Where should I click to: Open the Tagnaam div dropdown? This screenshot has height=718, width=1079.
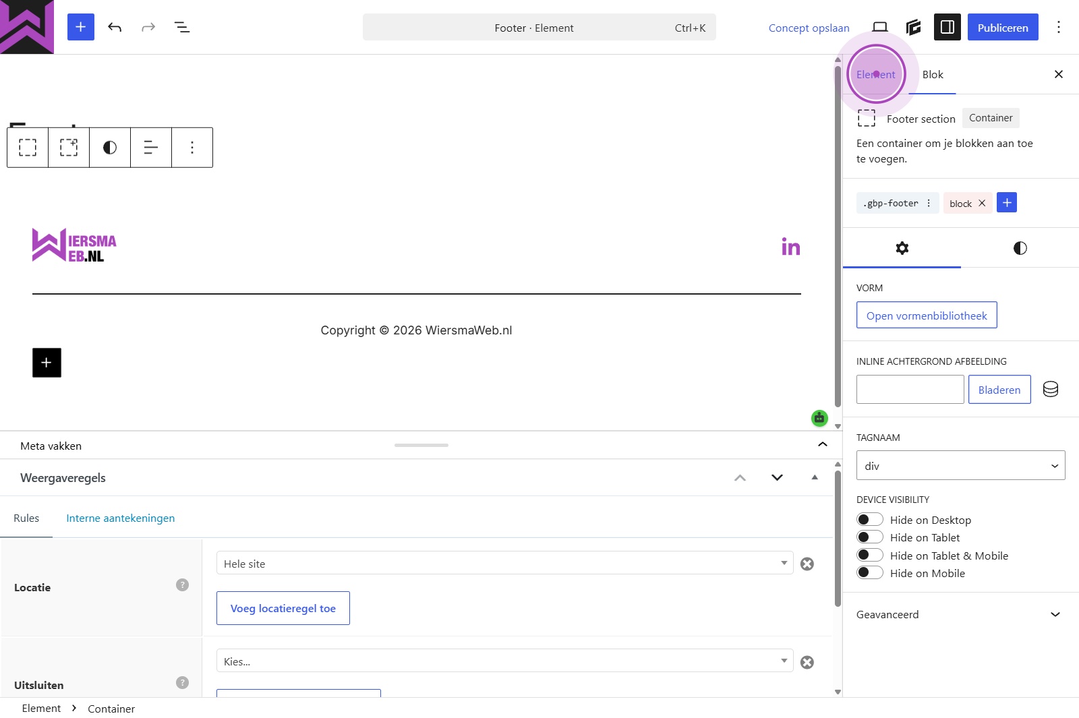click(x=961, y=465)
